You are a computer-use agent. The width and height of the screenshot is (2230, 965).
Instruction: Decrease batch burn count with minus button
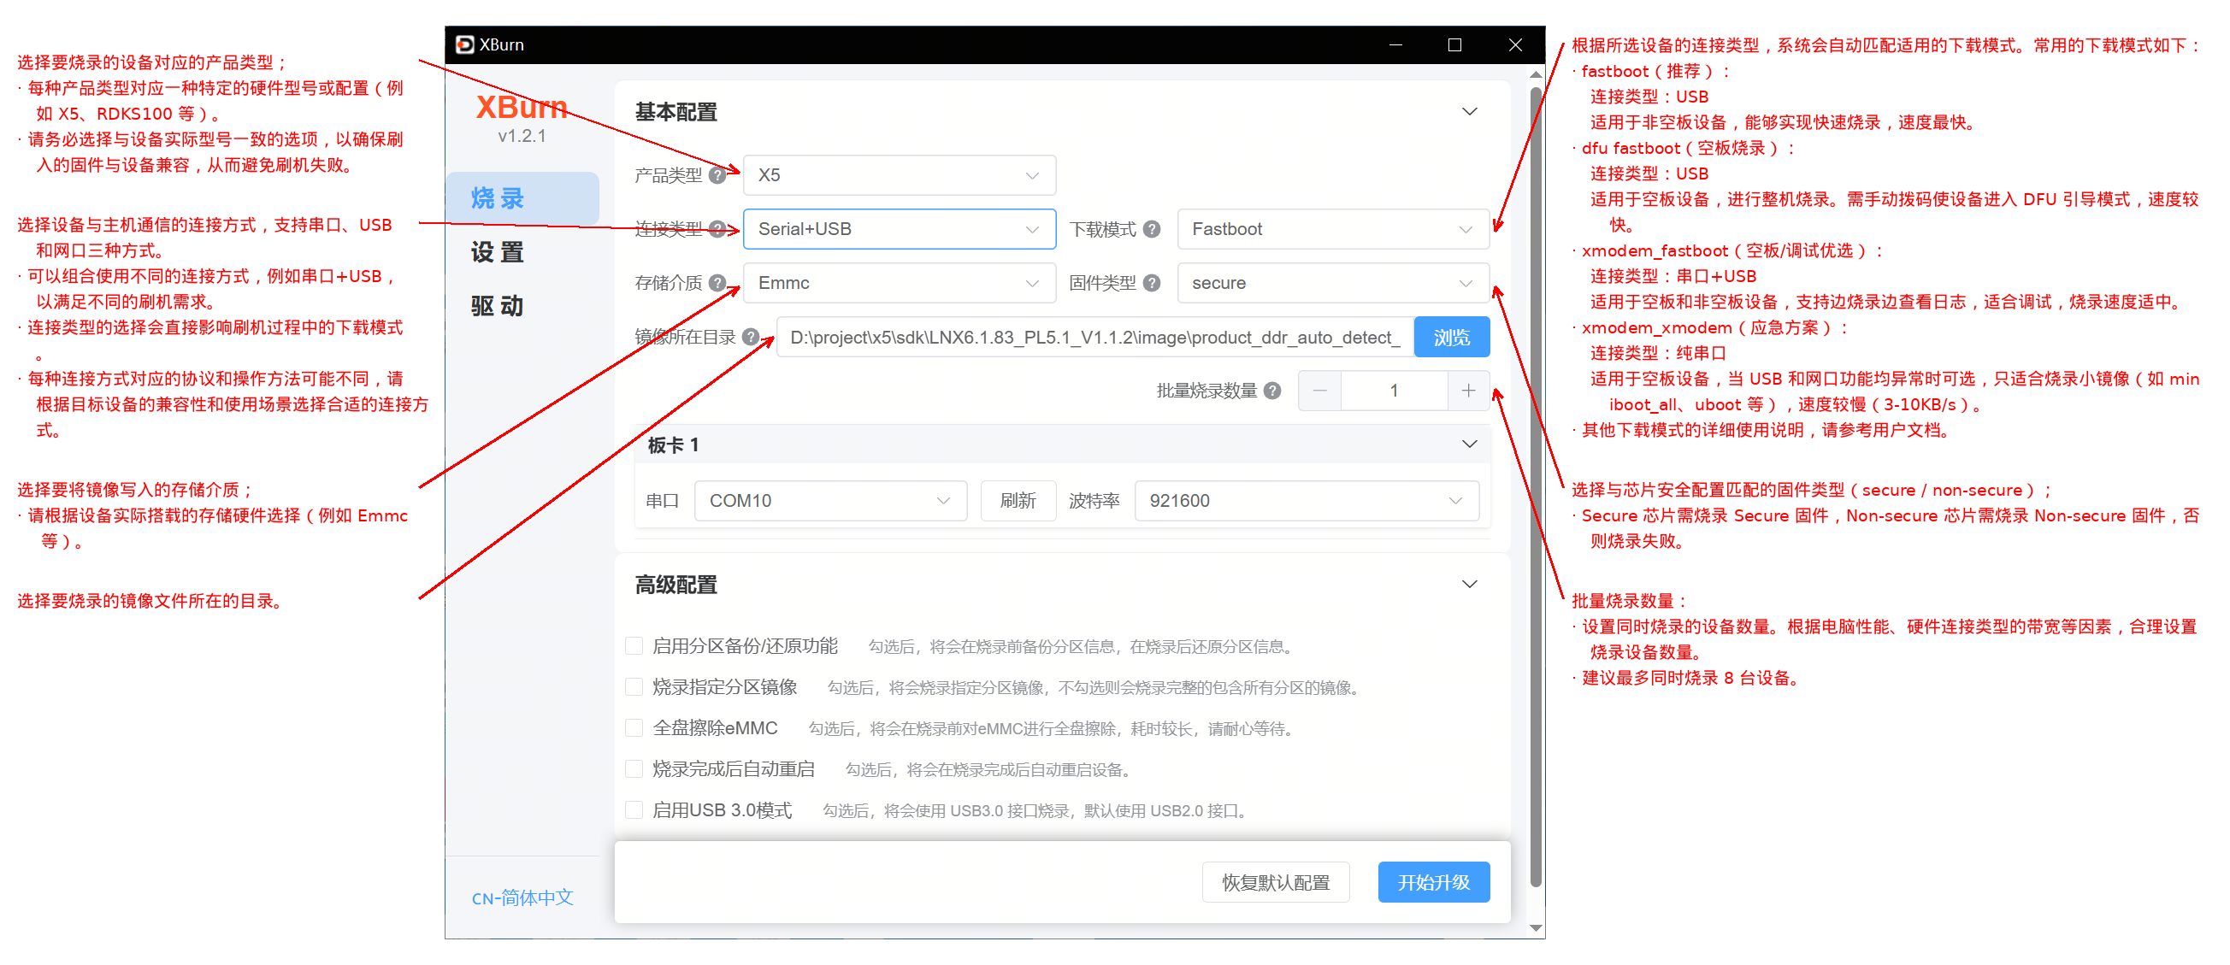[1319, 391]
